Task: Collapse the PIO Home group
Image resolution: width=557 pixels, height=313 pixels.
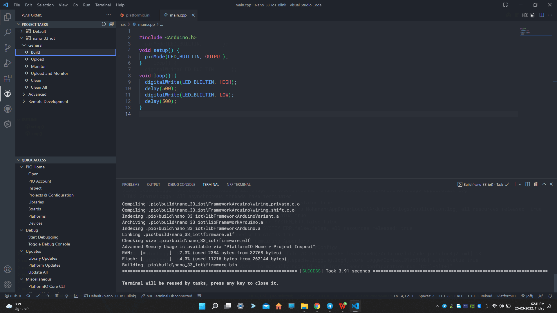Action: pyautogui.click(x=21, y=167)
